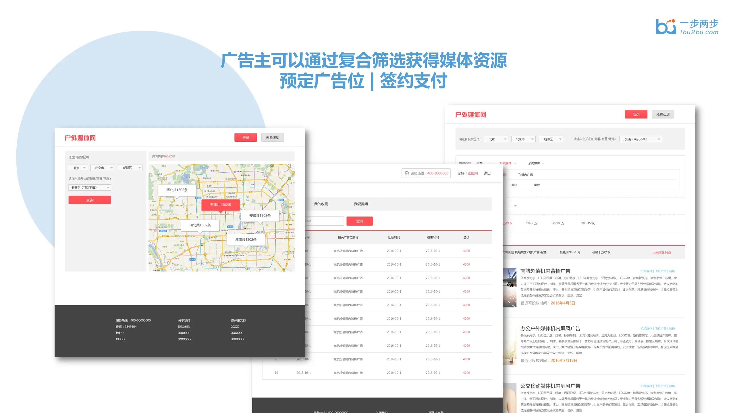Viewport: 735px width, 413px height.
Task: Select the 10-50万 price range option
Action: pyautogui.click(x=531, y=223)
